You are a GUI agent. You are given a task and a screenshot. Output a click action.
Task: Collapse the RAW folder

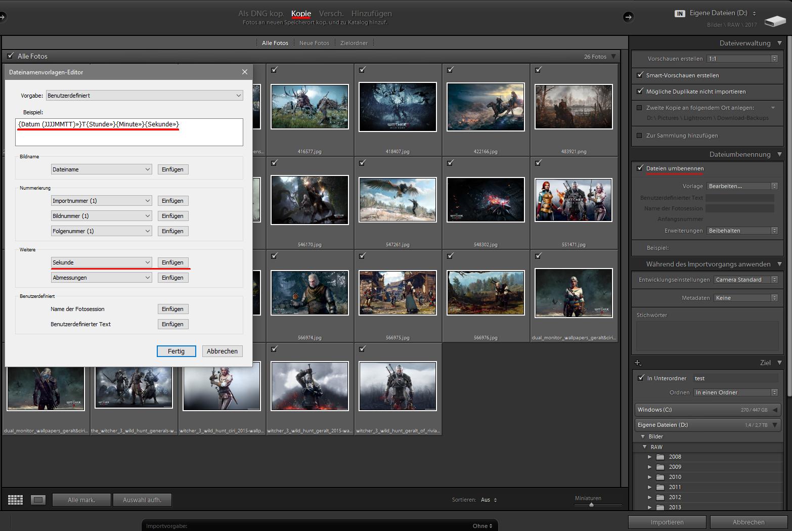pyautogui.click(x=645, y=447)
